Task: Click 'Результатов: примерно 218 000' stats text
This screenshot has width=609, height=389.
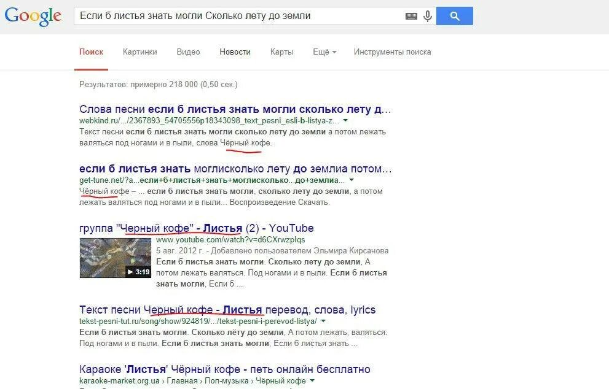Action: (x=159, y=84)
